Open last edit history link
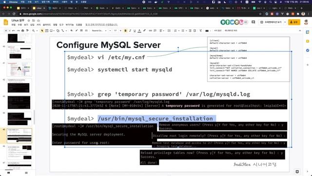 coord(101,25)
